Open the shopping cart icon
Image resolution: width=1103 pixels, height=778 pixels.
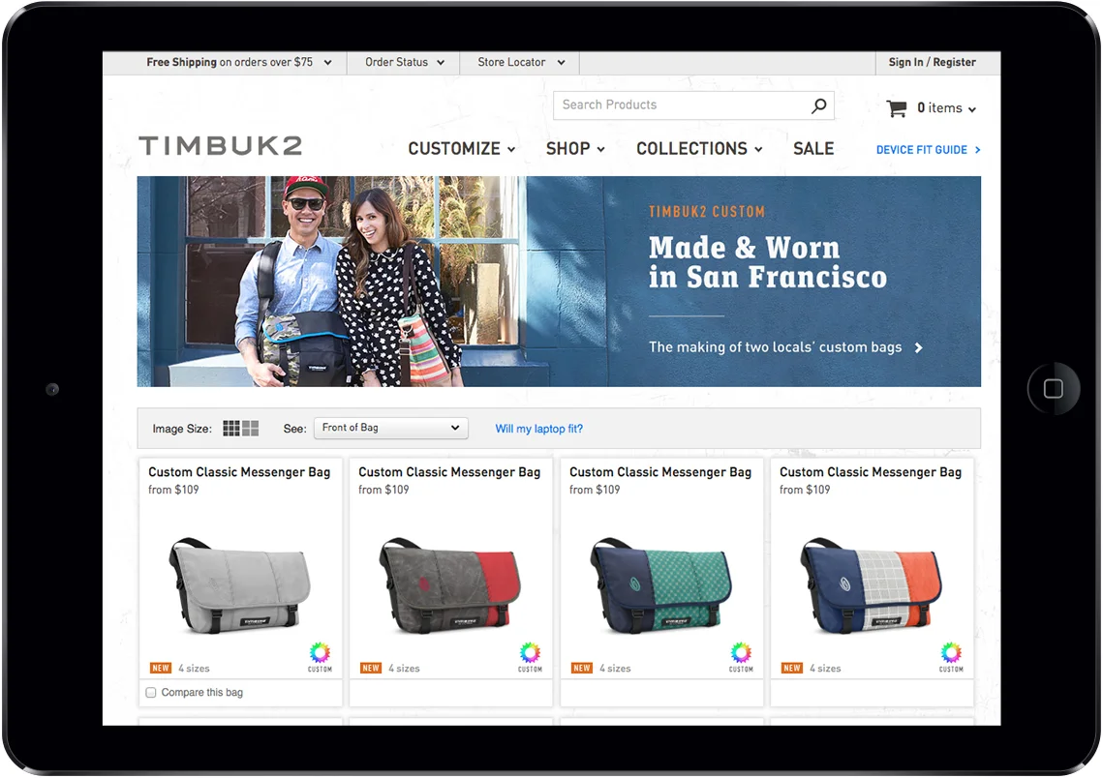pos(896,108)
